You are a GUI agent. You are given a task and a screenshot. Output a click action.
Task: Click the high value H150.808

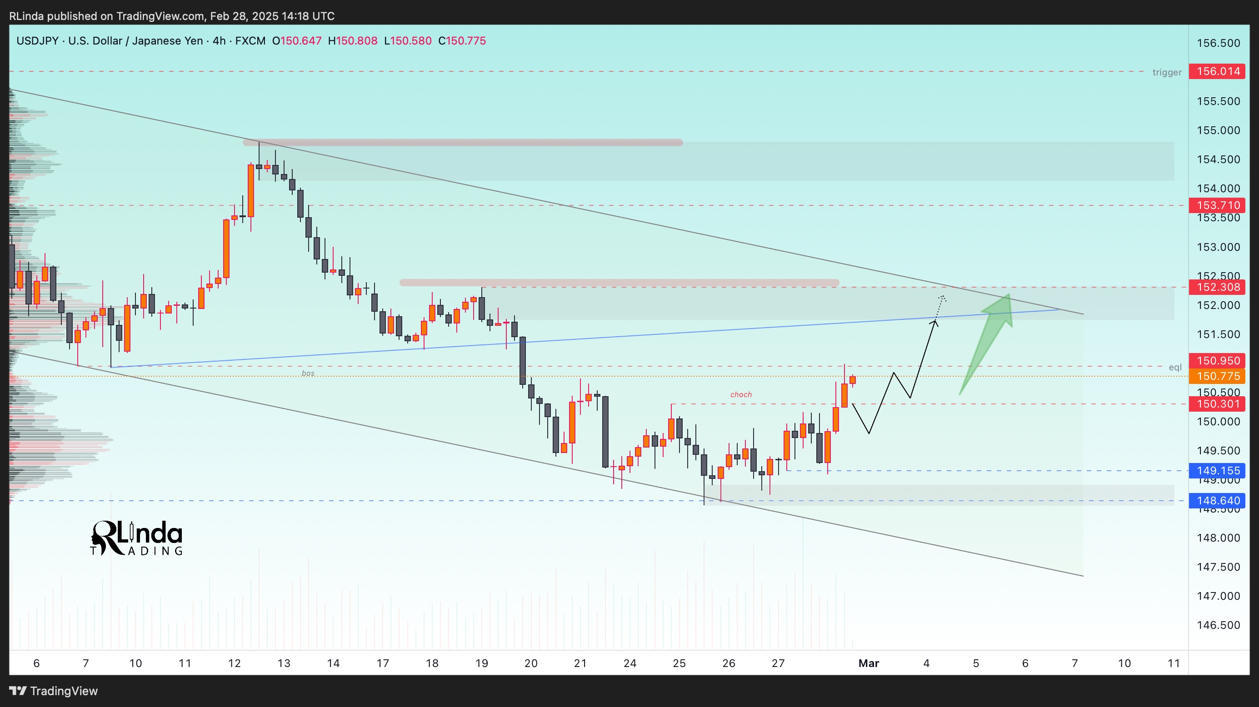coord(352,40)
